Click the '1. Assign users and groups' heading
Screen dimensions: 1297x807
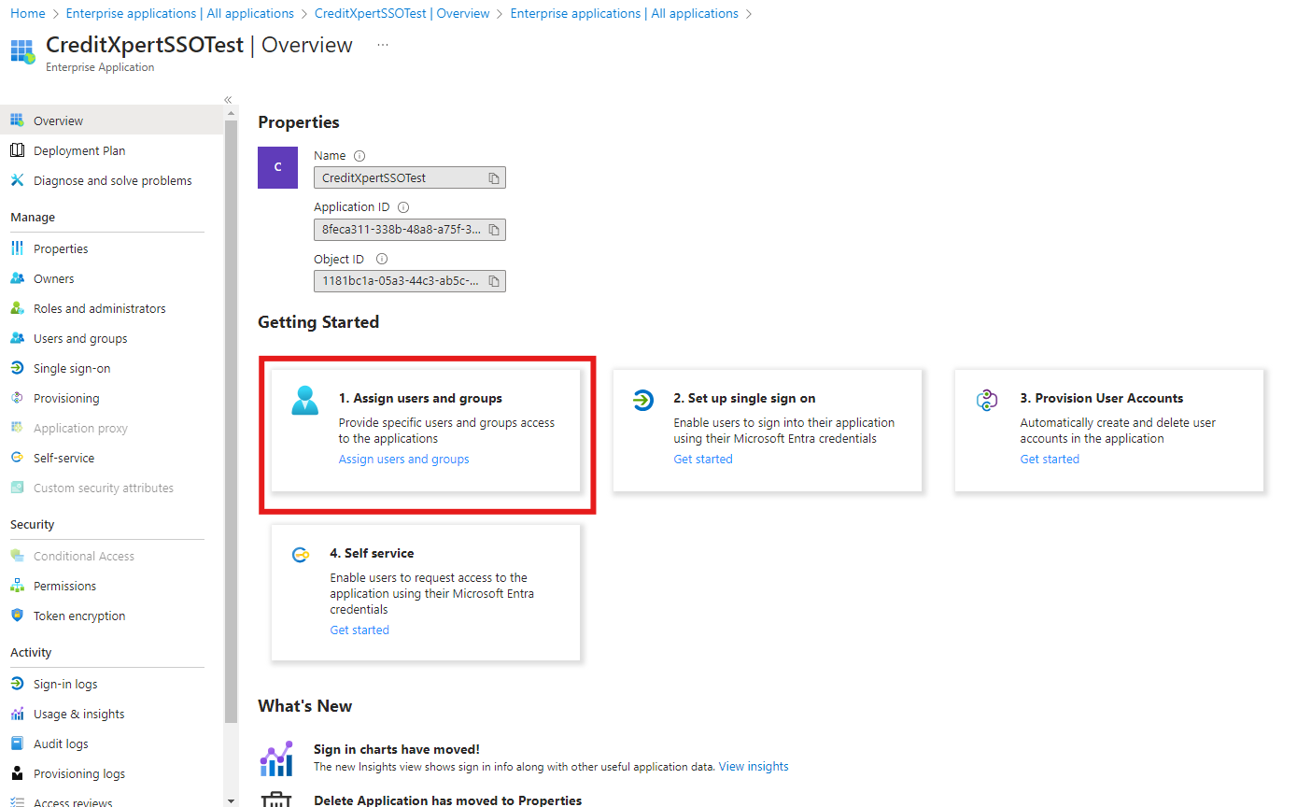pyautogui.click(x=420, y=398)
